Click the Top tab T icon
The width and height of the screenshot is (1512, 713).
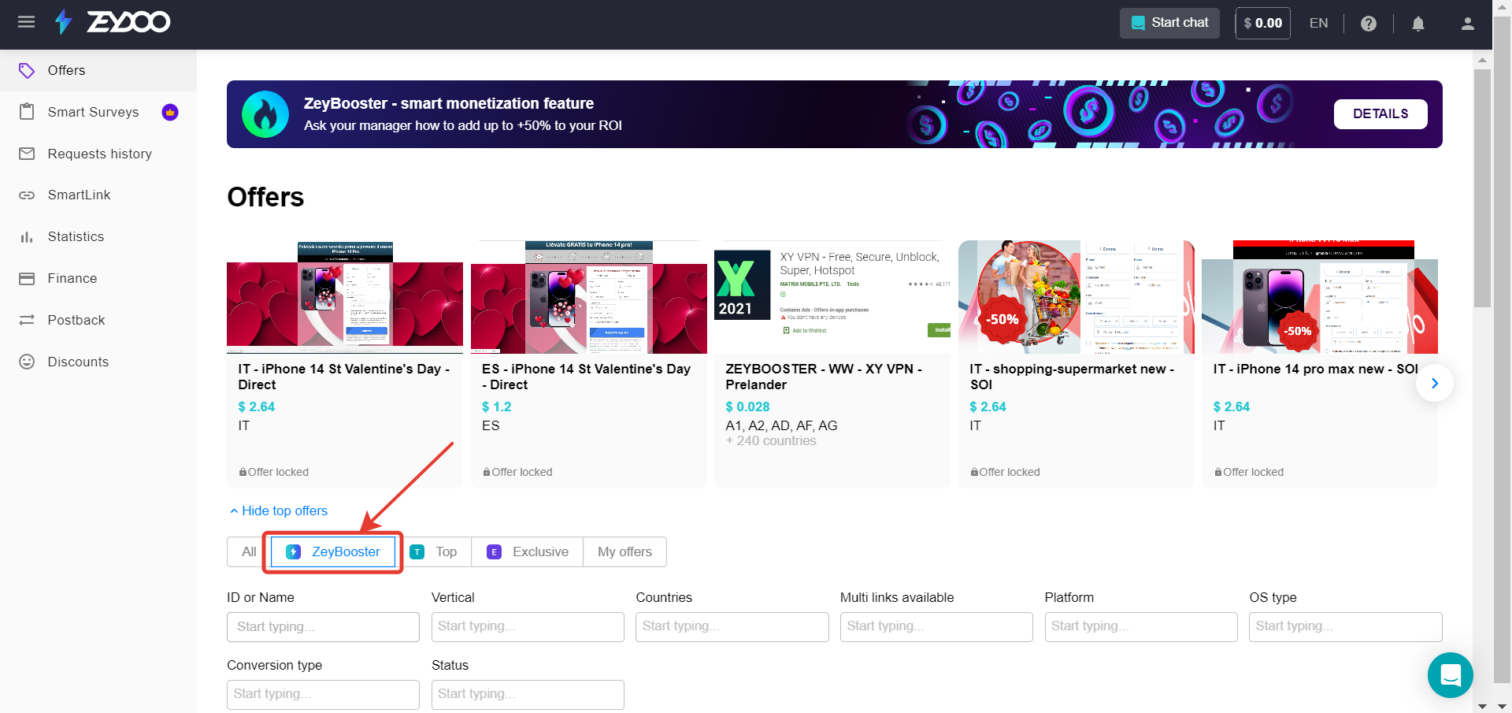coord(417,552)
